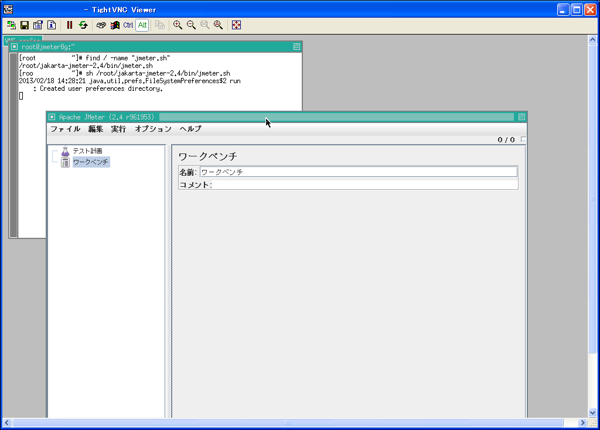Image resolution: width=600 pixels, height=430 pixels.
Task: Click the Refresh Screen green arrows icon
Action: tap(83, 25)
